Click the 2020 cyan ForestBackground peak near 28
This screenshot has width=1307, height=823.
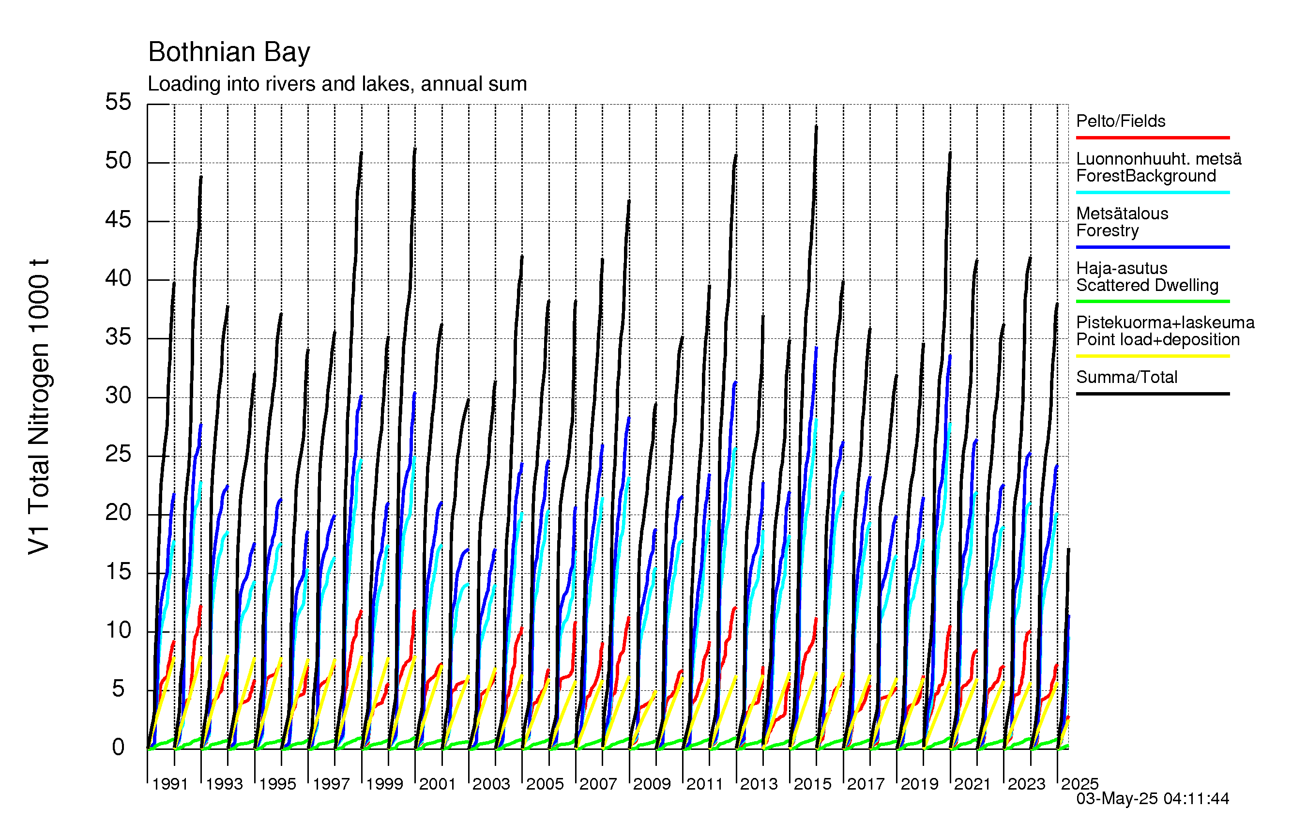(950, 425)
